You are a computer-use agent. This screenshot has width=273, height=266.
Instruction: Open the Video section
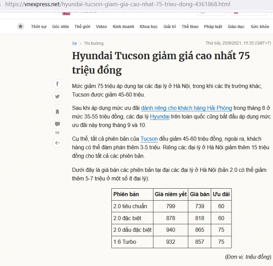pyautogui.click(x=101, y=27)
